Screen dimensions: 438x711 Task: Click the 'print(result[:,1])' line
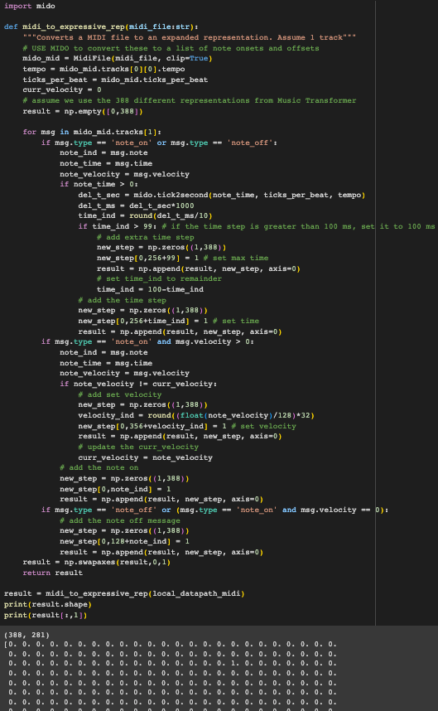(x=46, y=616)
